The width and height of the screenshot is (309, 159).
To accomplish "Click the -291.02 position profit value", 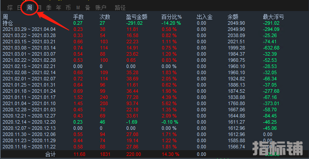I will (x=134, y=23).
